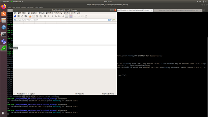Open the Wireshark File menu
This screenshot has width=208, height=117.
(x=15, y=13)
